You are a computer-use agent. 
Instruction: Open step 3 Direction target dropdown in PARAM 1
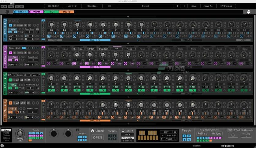(78, 49)
